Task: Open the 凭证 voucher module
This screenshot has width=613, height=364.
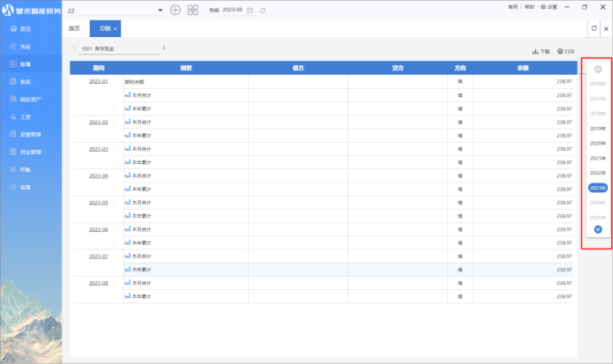Action: pos(25,46)
